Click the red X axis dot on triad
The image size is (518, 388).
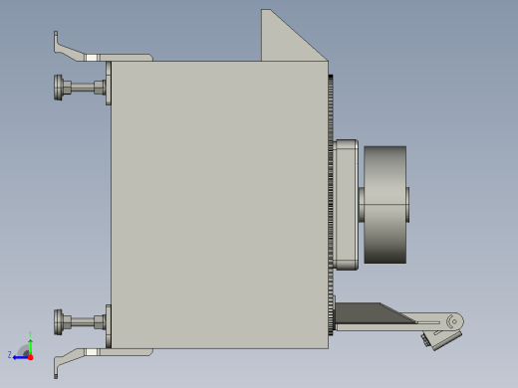31,357
